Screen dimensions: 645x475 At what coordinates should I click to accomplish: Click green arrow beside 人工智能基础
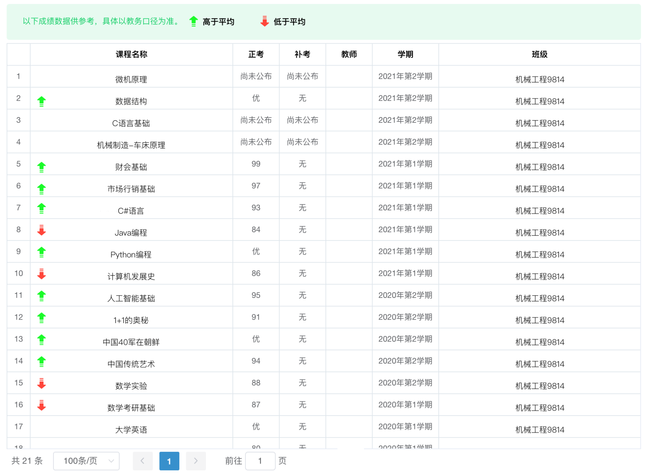pos(41,296)
